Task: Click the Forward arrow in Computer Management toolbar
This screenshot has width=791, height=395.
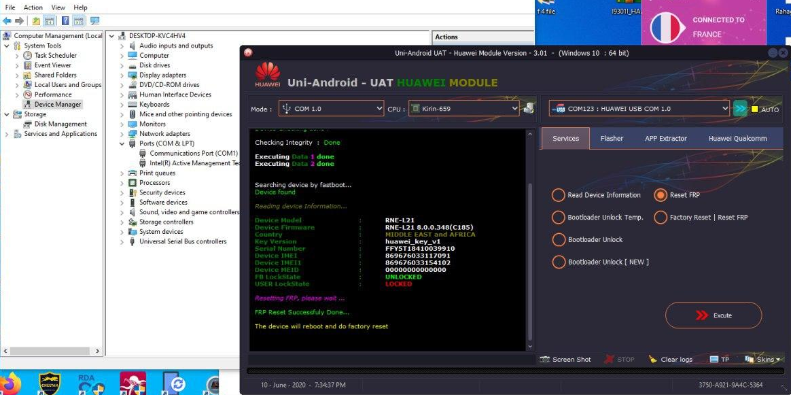Action: pos(19,20)
